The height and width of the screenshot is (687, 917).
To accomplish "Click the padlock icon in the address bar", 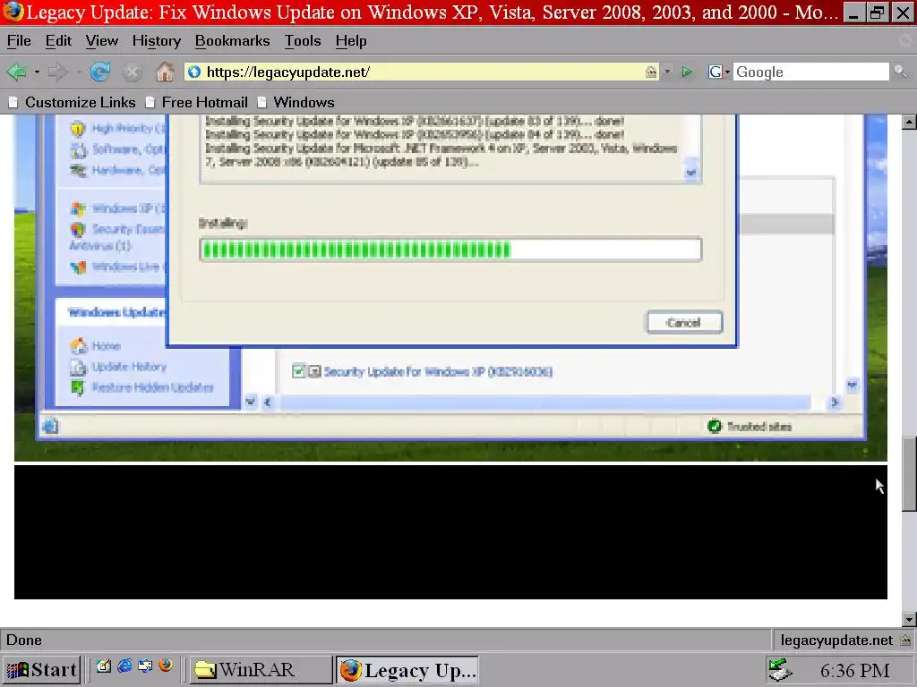I will click(650, 72).
